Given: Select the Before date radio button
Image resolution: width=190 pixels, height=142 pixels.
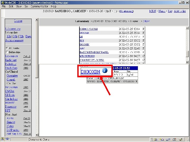Looking at the screenshot, I should pyautogui.click(x=7, y=52).
